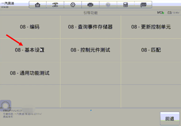The height and width of the screenshot is (126, 181).
Task: Select 08 - 编码 function
Action: pyautogui.click(x=30, y=27)
